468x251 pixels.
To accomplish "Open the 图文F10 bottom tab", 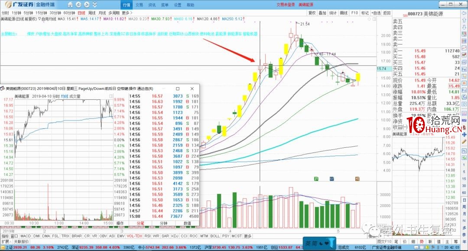I will click(384, 241).
